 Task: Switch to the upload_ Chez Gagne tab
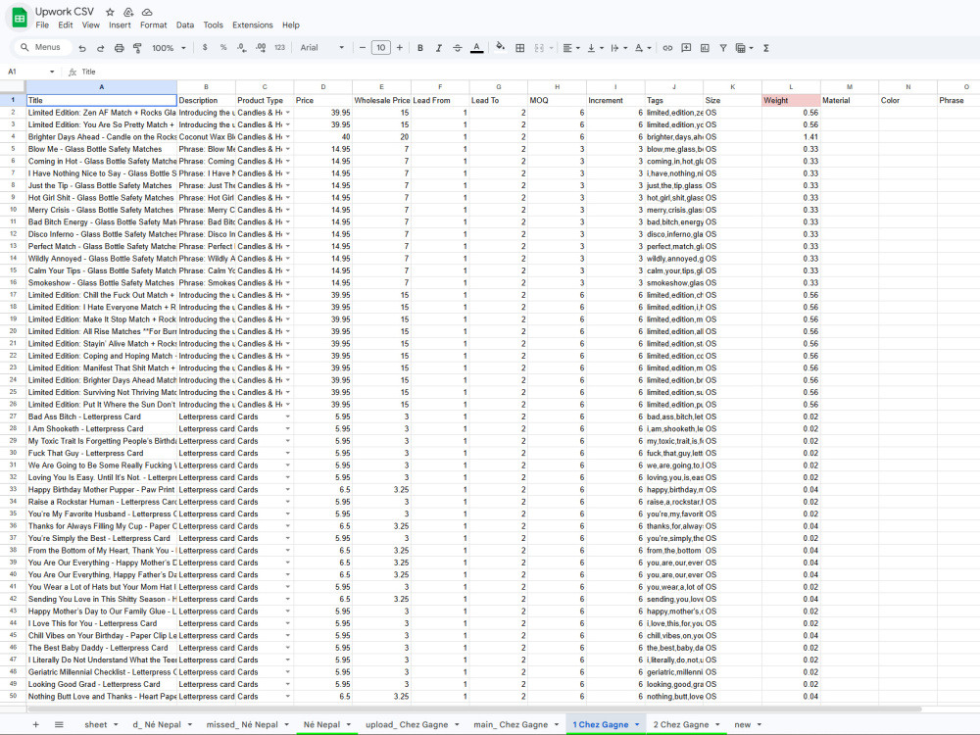tap(407, 724)
